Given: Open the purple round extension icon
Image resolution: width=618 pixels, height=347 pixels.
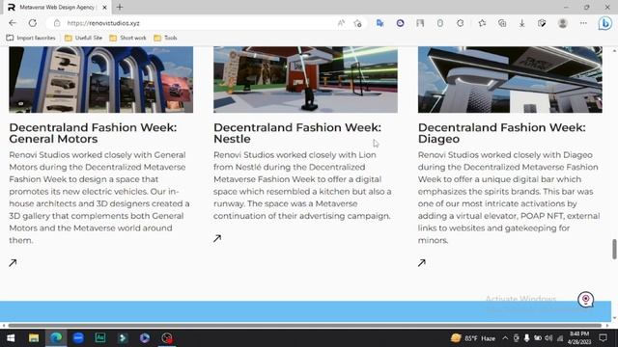Looking at the screenshot, I should click(400, 23).
